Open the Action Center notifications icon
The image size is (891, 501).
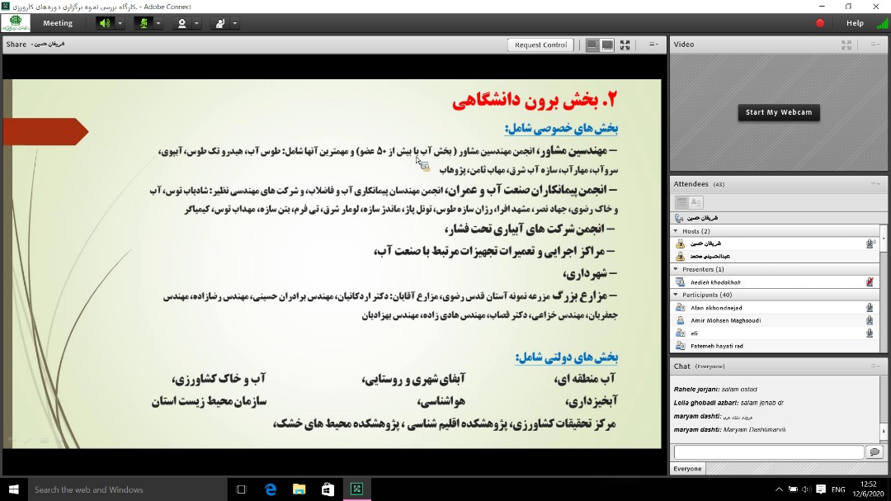click(x=821, y=489)
